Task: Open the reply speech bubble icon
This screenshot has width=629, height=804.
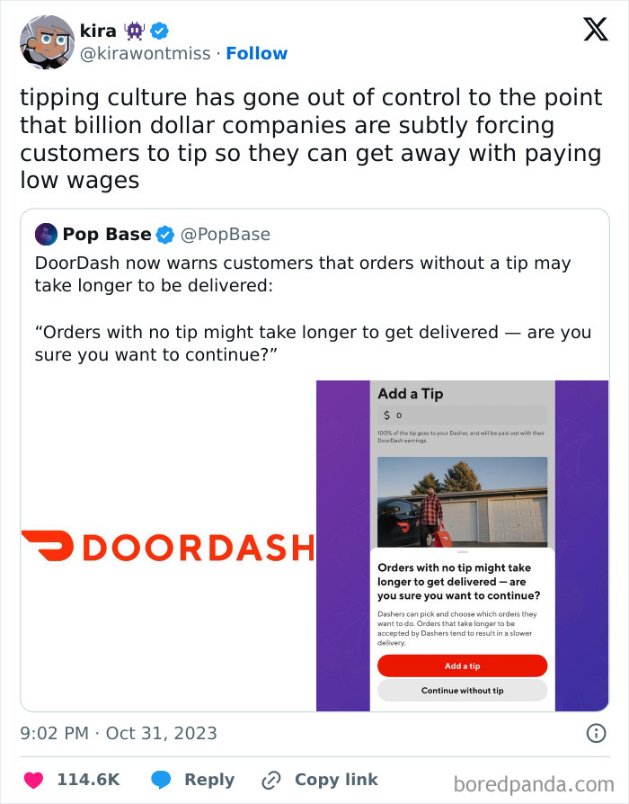Action: coord(161,779)
